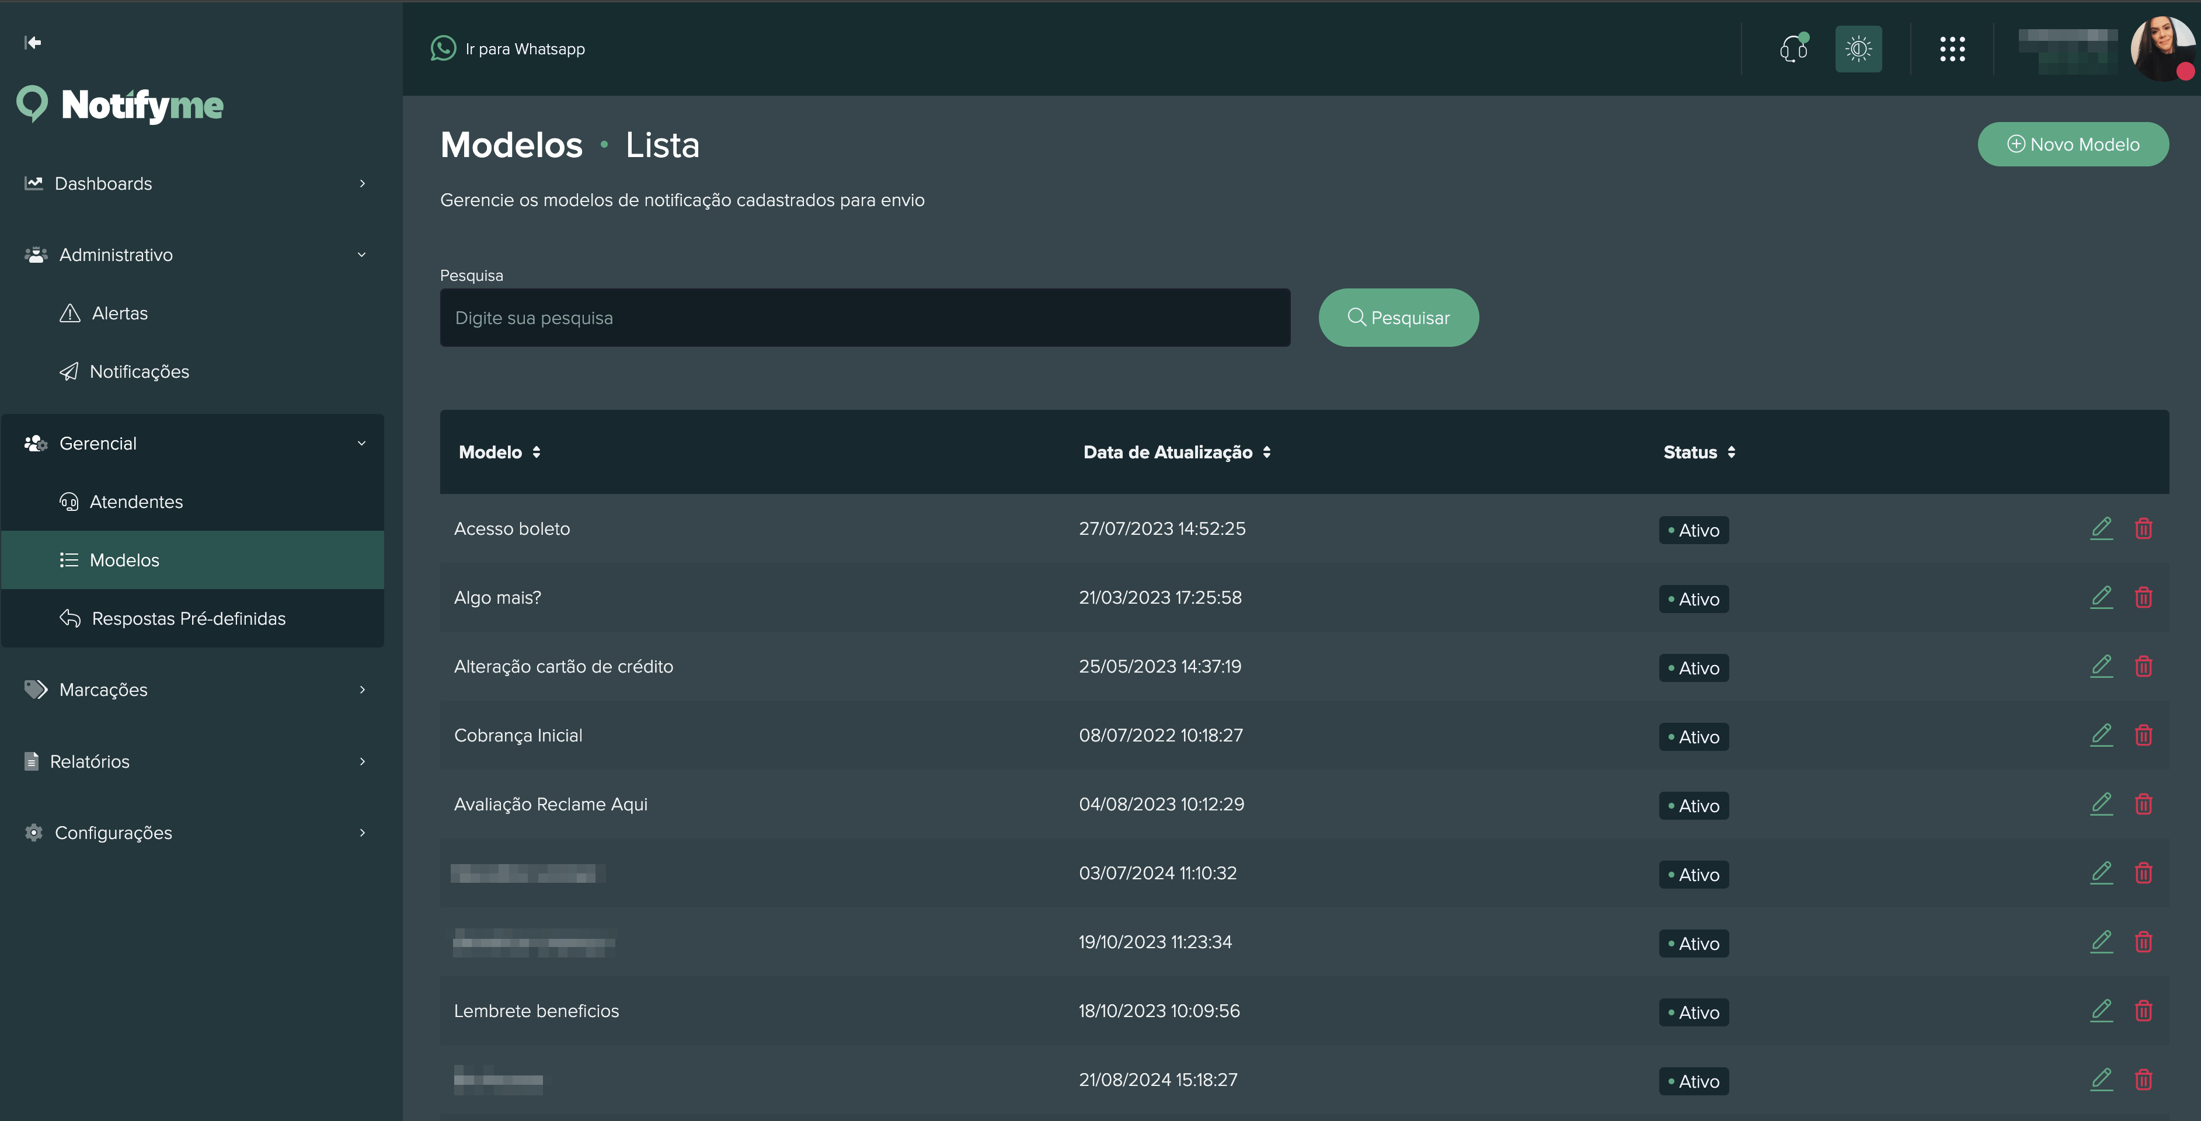
Task: Open the Relatórios menu item
Action: [x=90, y=760]
